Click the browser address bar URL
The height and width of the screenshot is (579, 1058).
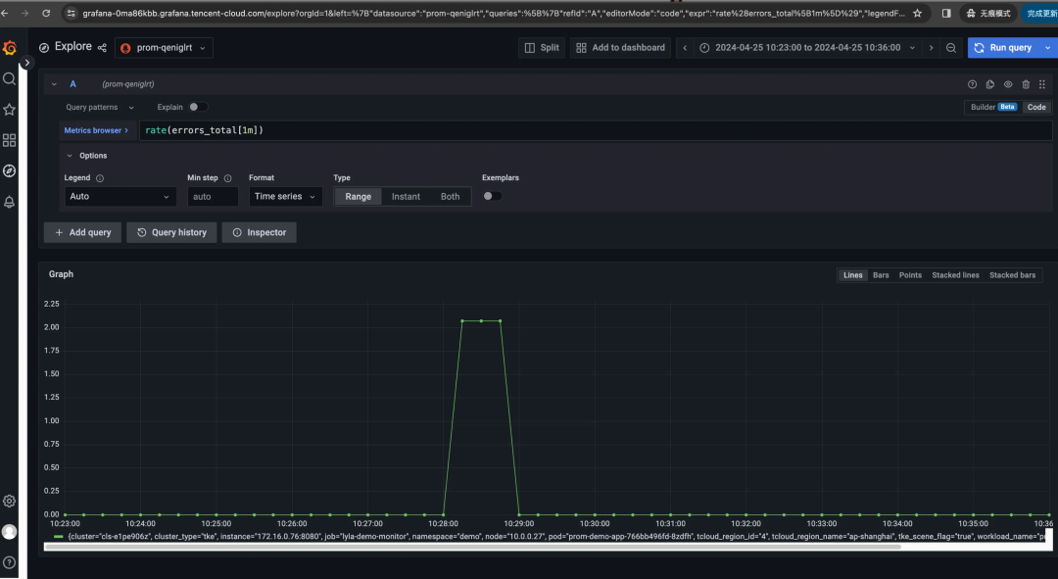point(493,13)
